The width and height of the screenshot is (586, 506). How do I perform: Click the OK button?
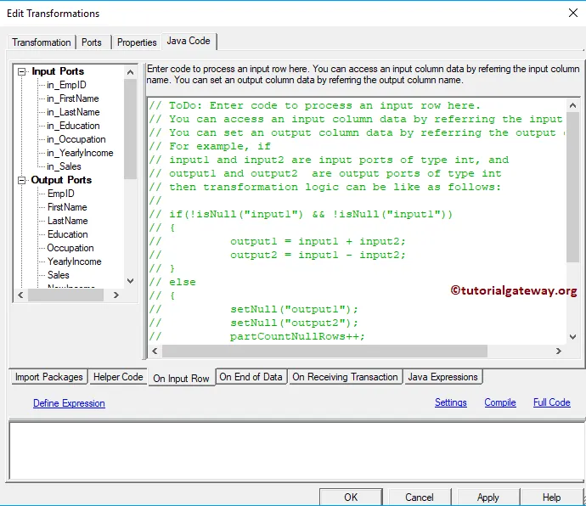click(x=351, y=498)
